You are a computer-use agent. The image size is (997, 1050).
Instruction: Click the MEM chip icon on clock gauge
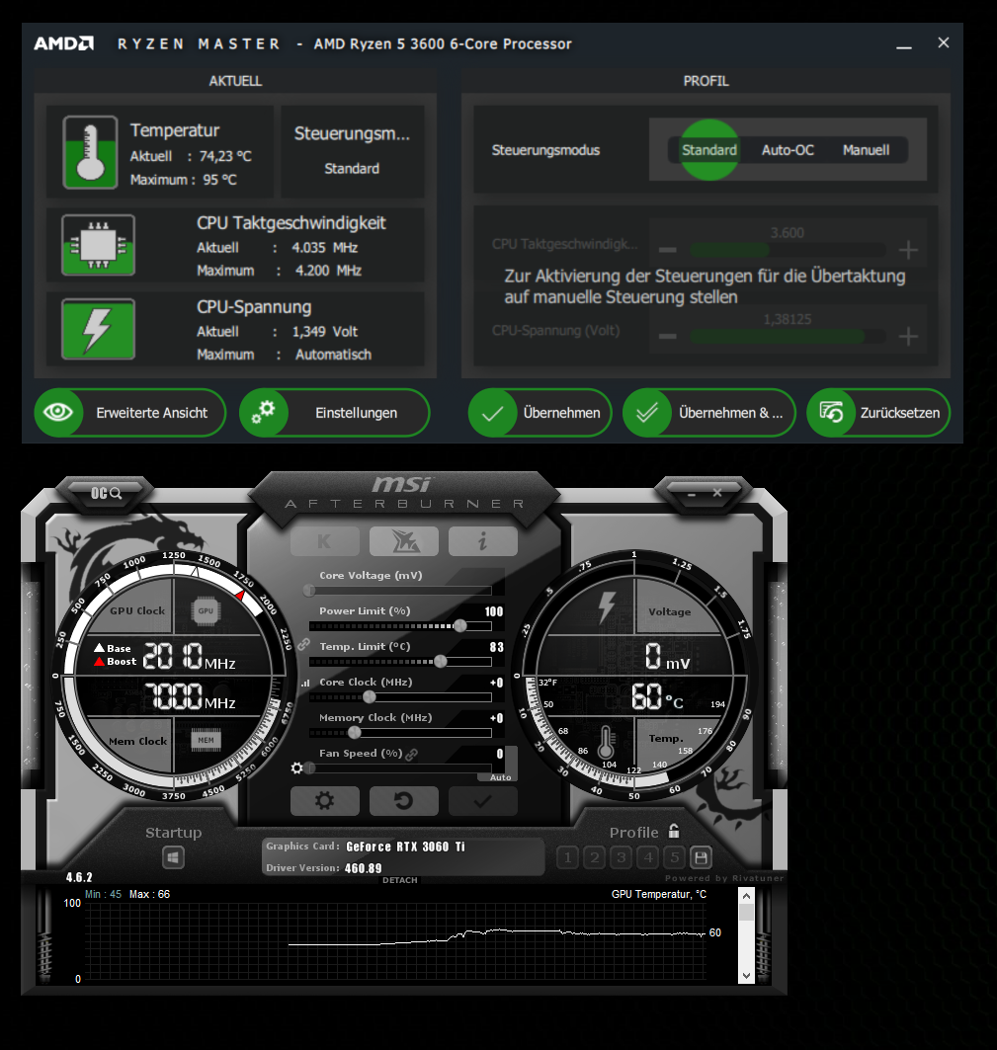point(206,740)
